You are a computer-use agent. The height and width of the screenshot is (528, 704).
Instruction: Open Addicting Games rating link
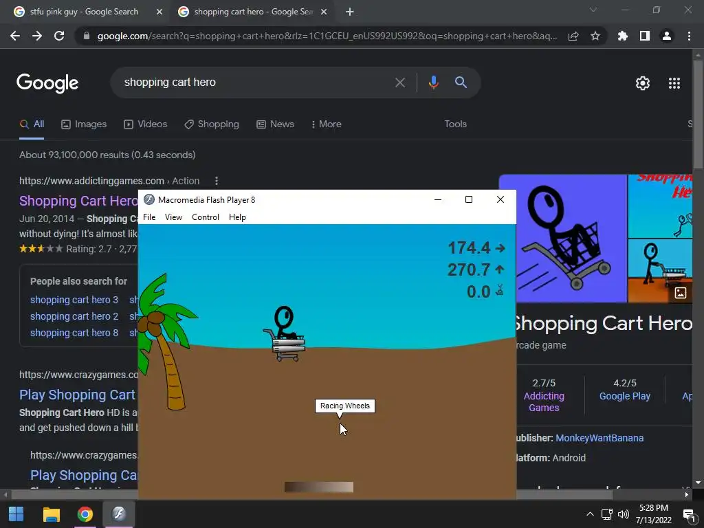pos(544,401)
